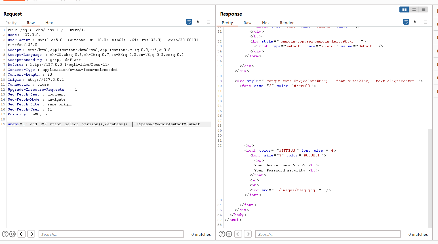Select top-bottom split layout view icon
The width and height of the screenshot is (438, 244).
(x=414, y=10)
